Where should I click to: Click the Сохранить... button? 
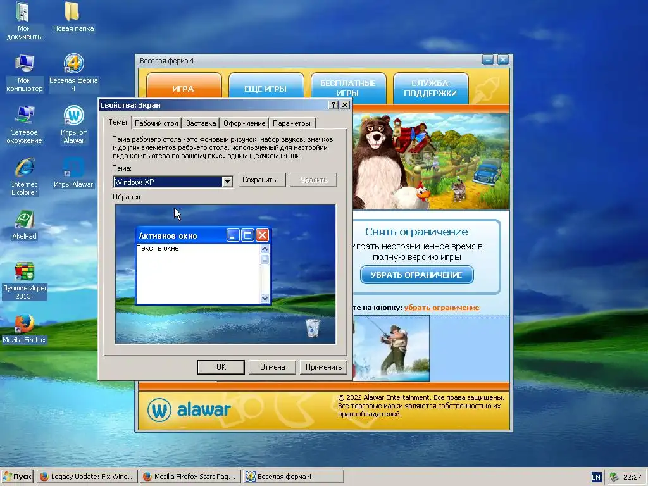click(x=261, y=180)
